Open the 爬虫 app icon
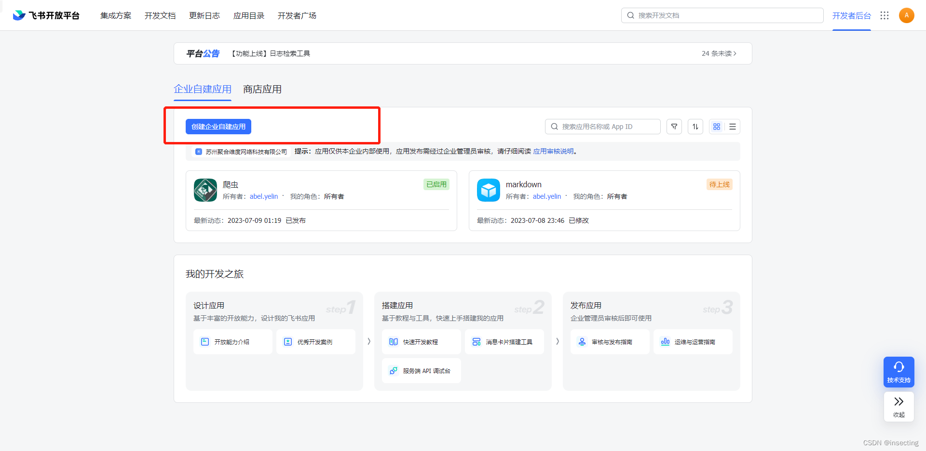This screenshot has height=451, width=926. [x=205, y=190]
